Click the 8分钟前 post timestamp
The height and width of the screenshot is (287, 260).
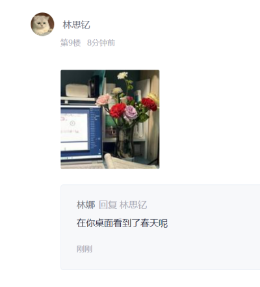pyautogui.click(x=101, y=43)
